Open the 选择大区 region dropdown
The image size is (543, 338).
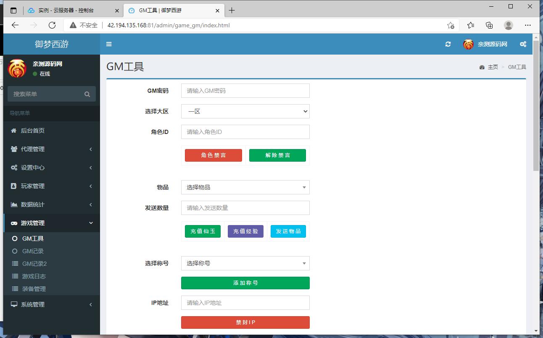(x=245, y=111)
